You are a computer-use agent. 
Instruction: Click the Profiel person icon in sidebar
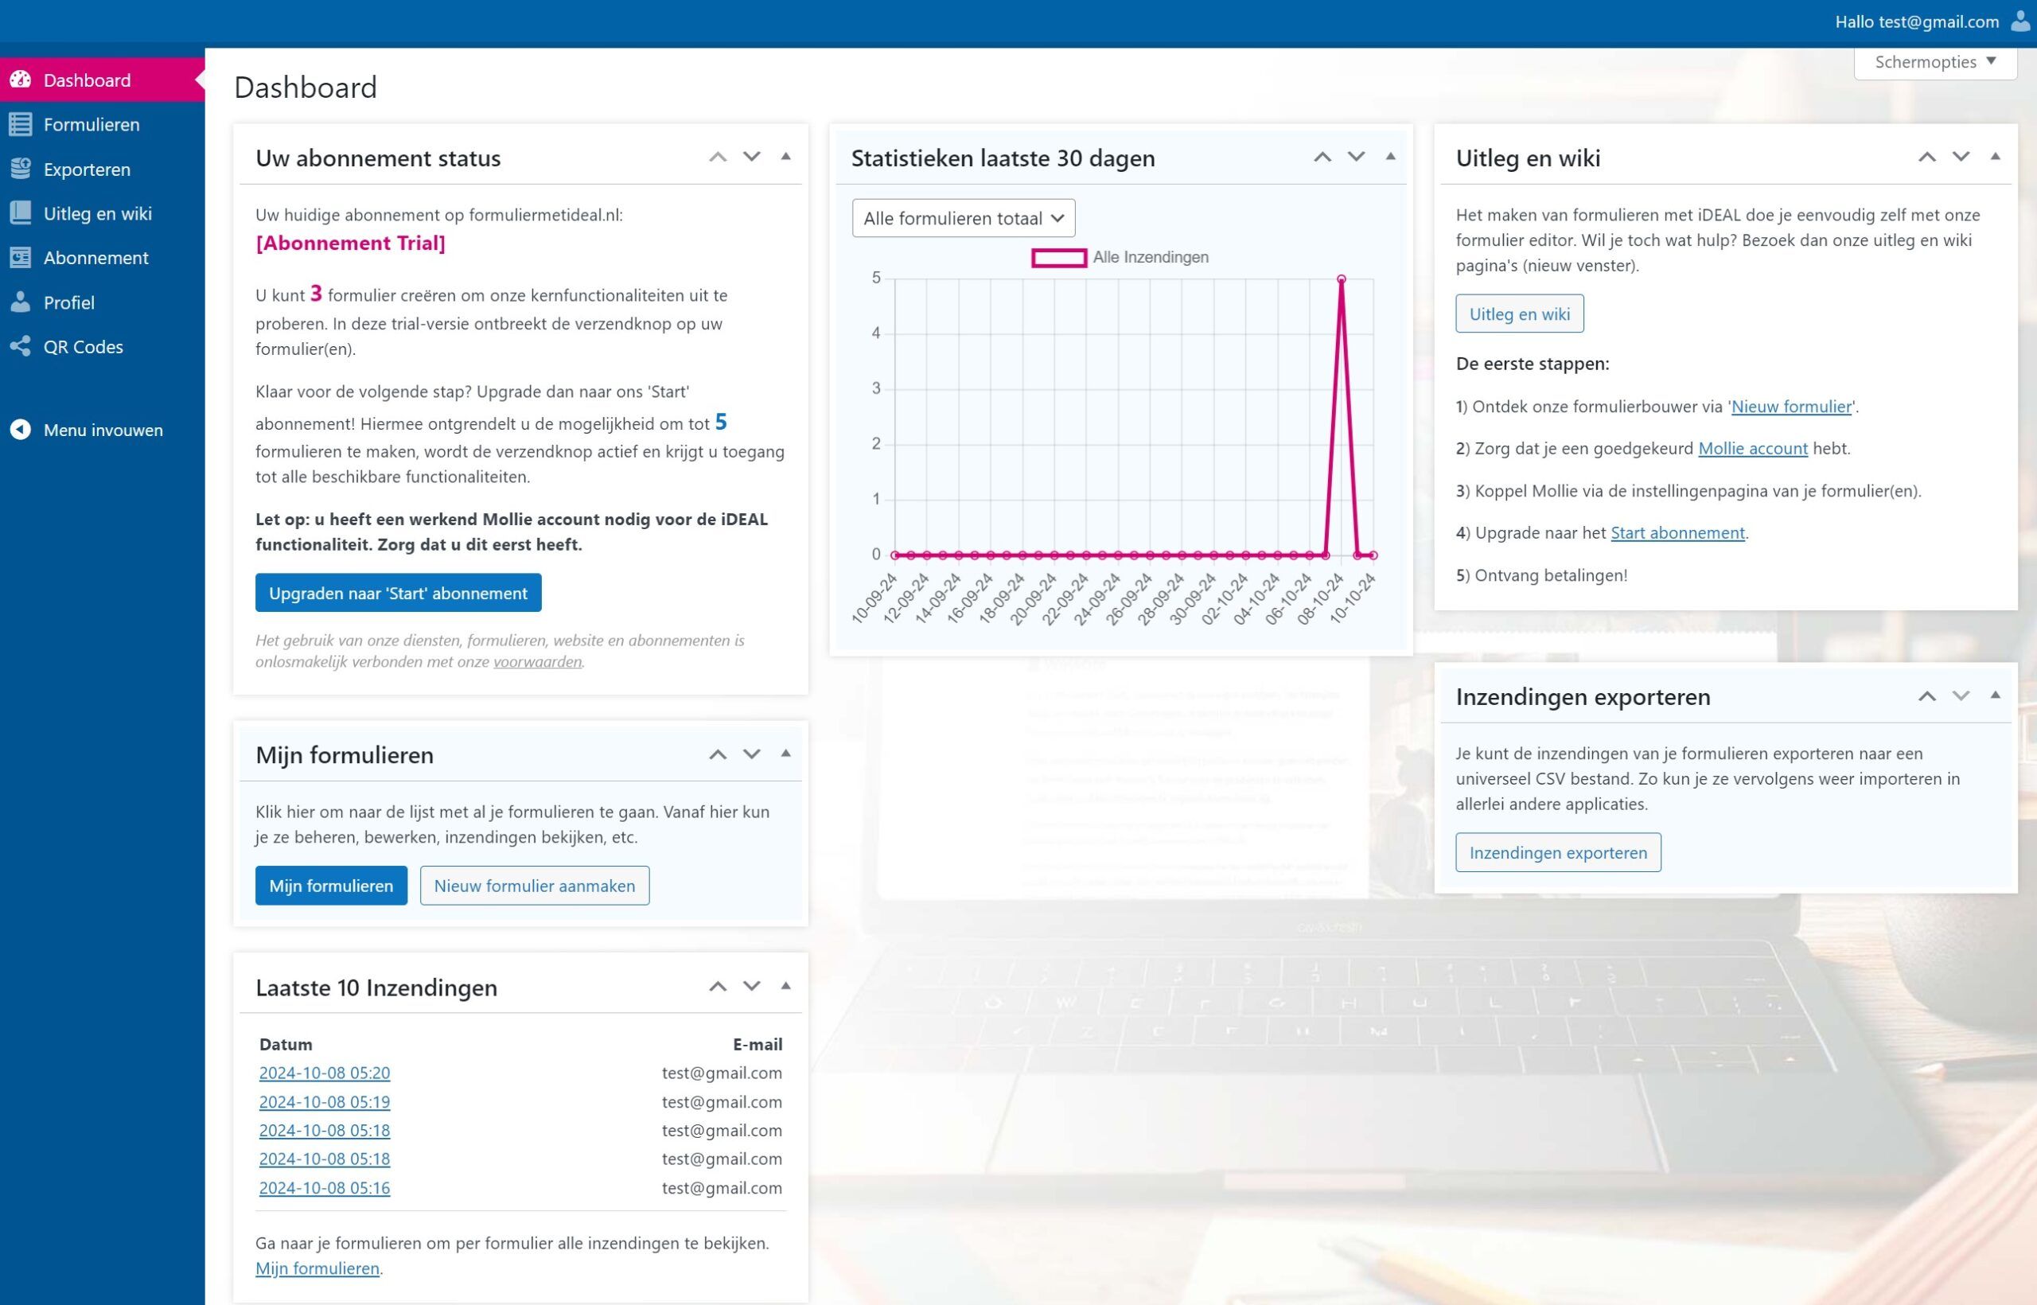pos(21,302)
